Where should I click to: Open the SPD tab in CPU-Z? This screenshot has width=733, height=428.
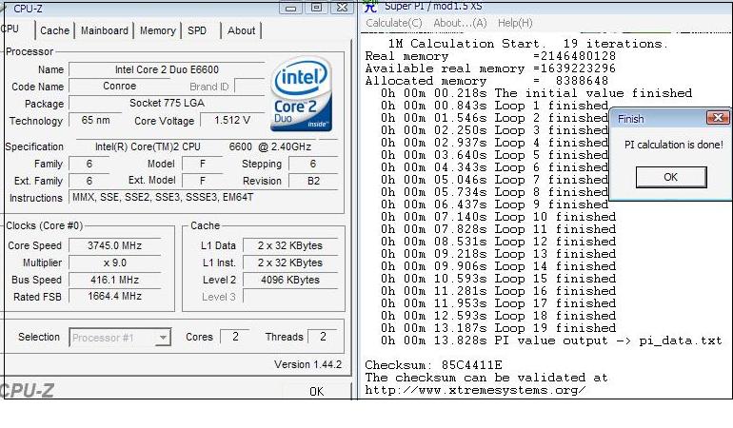tap(197, 30)
